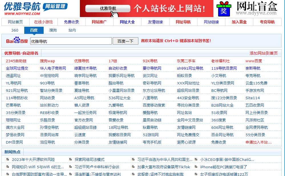Open 网站首页 in navigation bar
This screenshot has height=176, width=285.
click(x=15, y=22)
